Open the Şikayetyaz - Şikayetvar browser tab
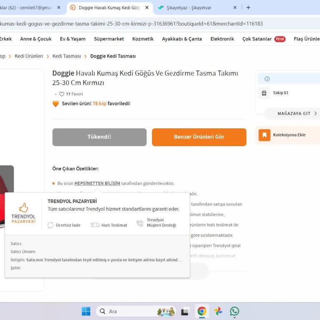The image size is (320, 320). 189,8
